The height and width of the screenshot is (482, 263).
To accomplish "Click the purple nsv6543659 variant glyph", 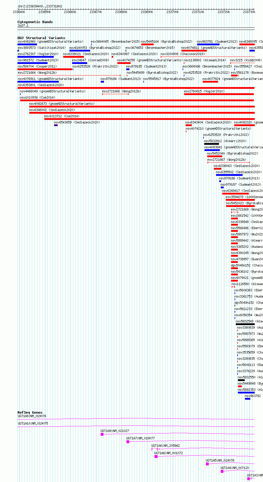I will coord(56,125).
